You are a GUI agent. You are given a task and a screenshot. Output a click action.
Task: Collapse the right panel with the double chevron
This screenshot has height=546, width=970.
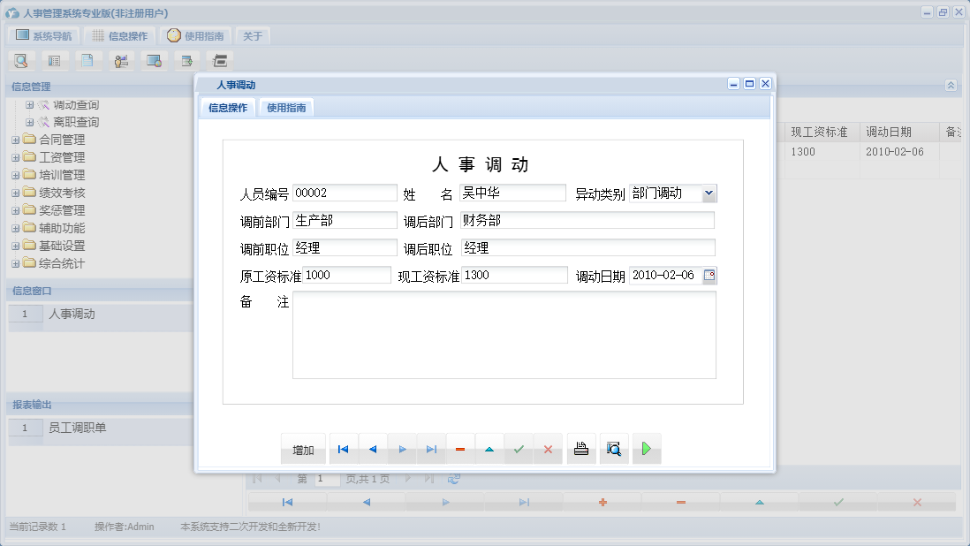click(x=951, y=86)
